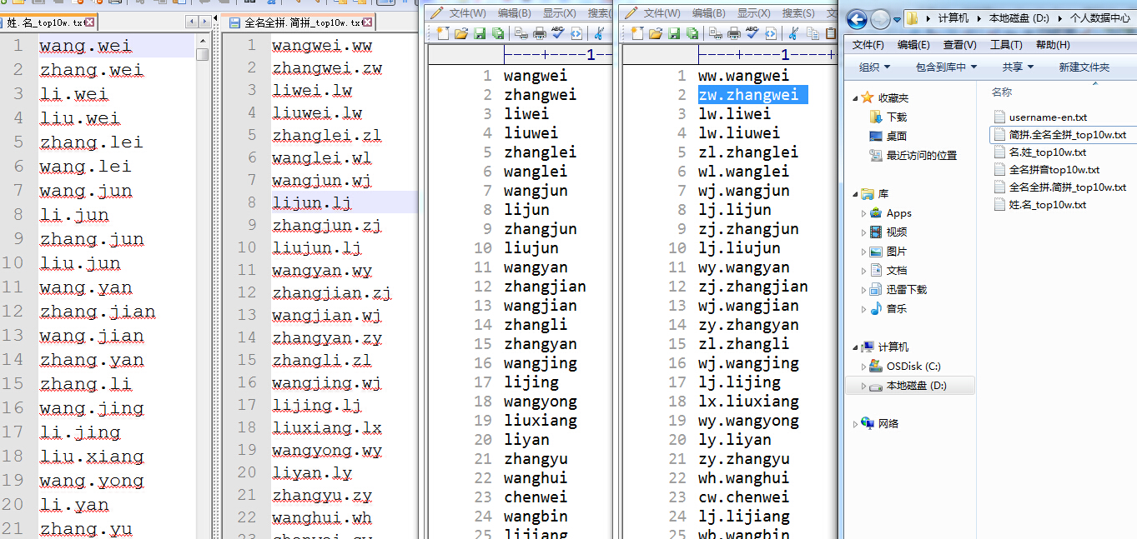Click the Open file folder icon in the left EditPlus window
Screen dimensions: 1137x539
460,33
